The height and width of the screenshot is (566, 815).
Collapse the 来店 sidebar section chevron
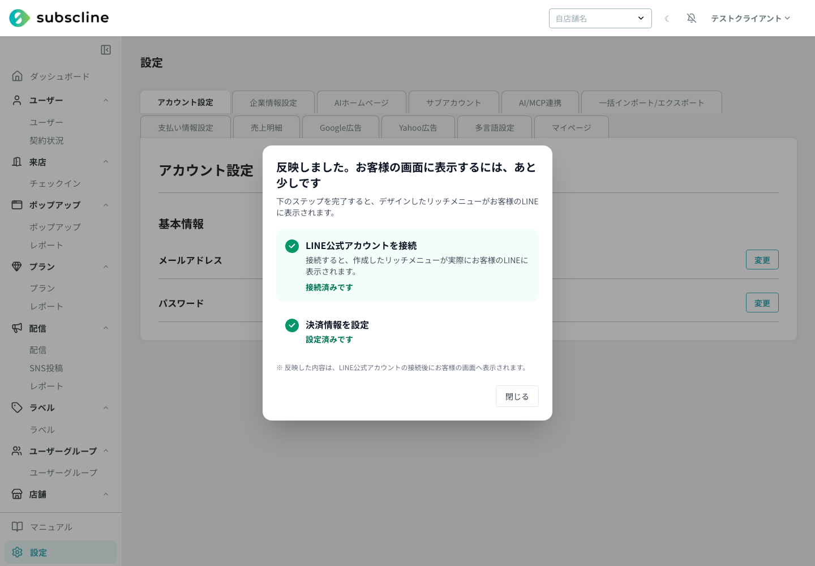106,162
